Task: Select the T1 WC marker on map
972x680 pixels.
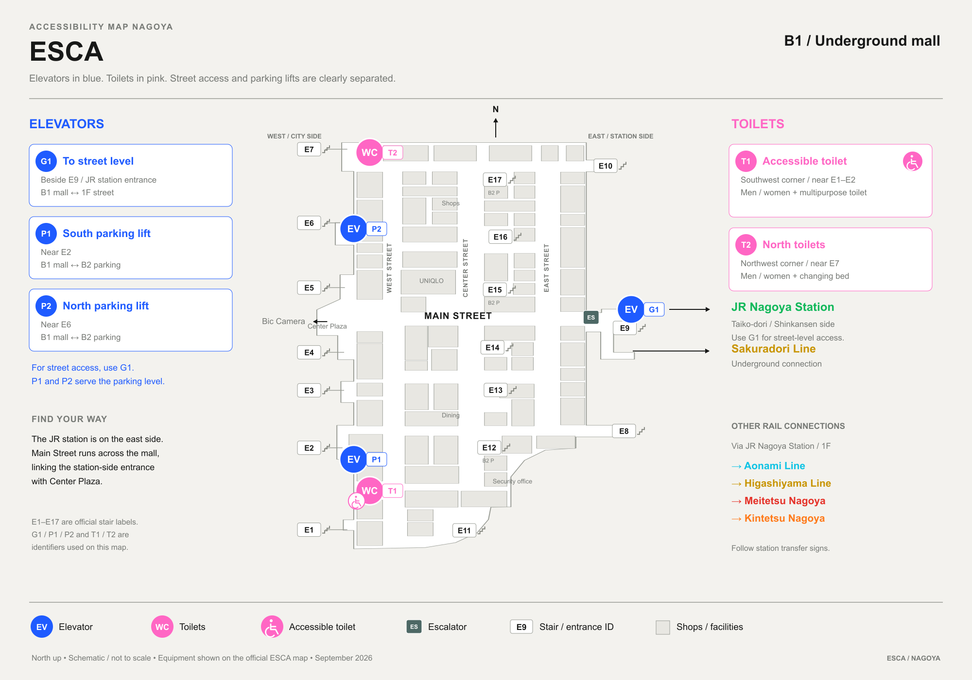Action: click(x=369, y=491)
